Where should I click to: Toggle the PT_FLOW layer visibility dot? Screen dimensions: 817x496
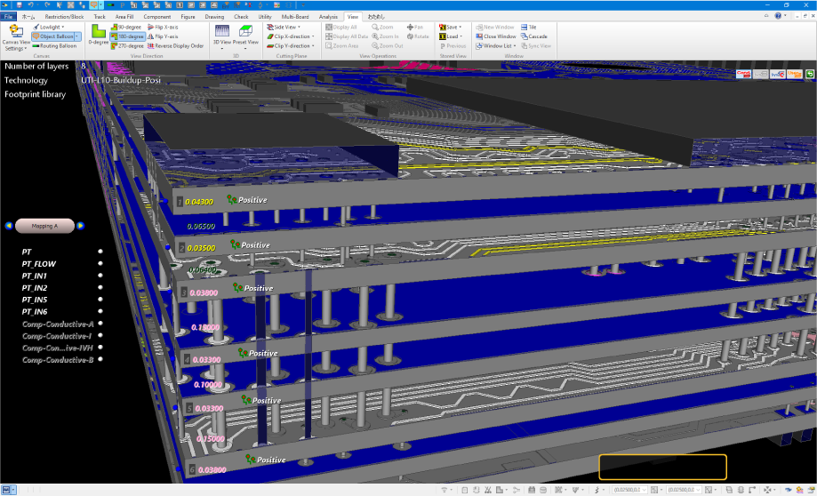(100, 263)
